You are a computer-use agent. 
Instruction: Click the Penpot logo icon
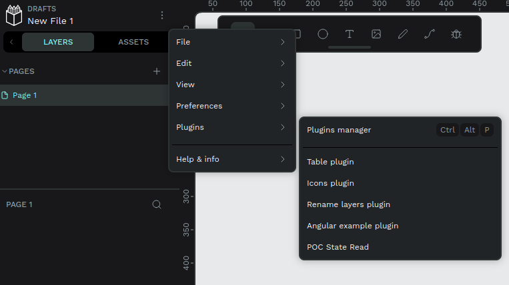(x=14, y=15)
